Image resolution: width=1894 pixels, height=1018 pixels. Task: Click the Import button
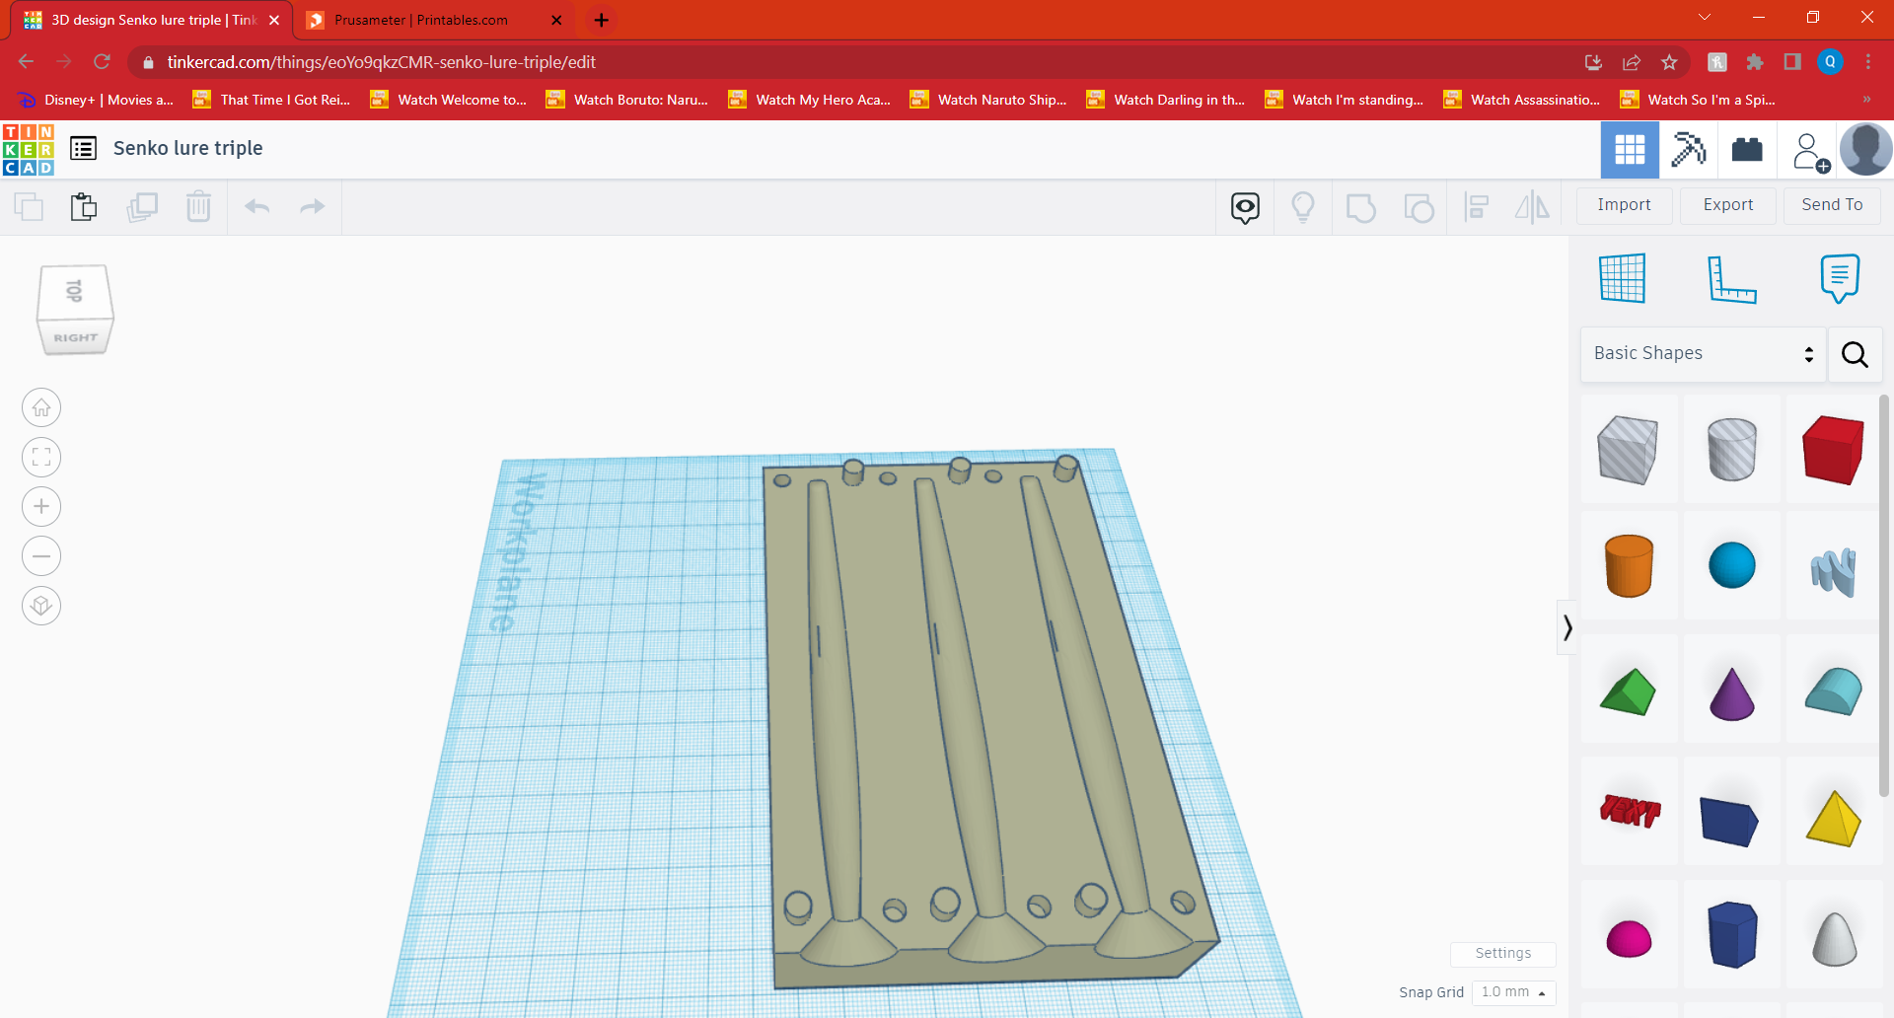[x=1624, y=205]
